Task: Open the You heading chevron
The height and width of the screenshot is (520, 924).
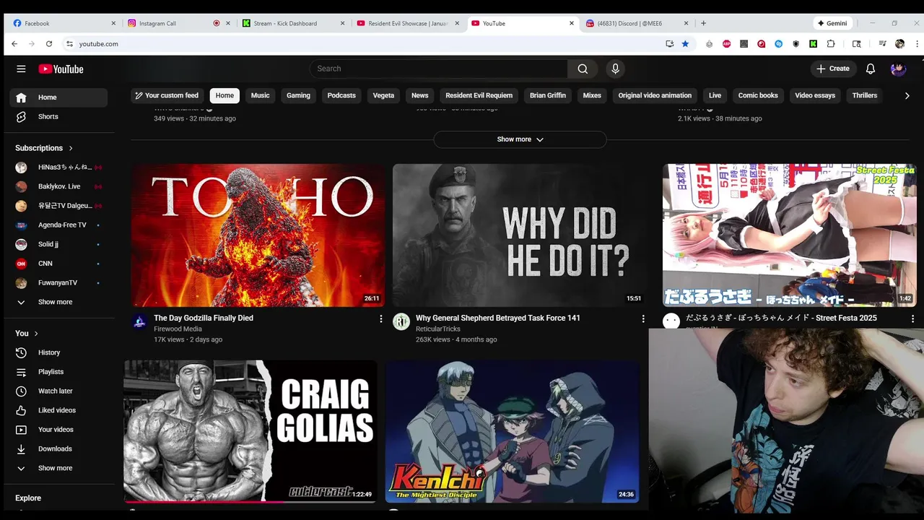Action: [x=36, y=334]
